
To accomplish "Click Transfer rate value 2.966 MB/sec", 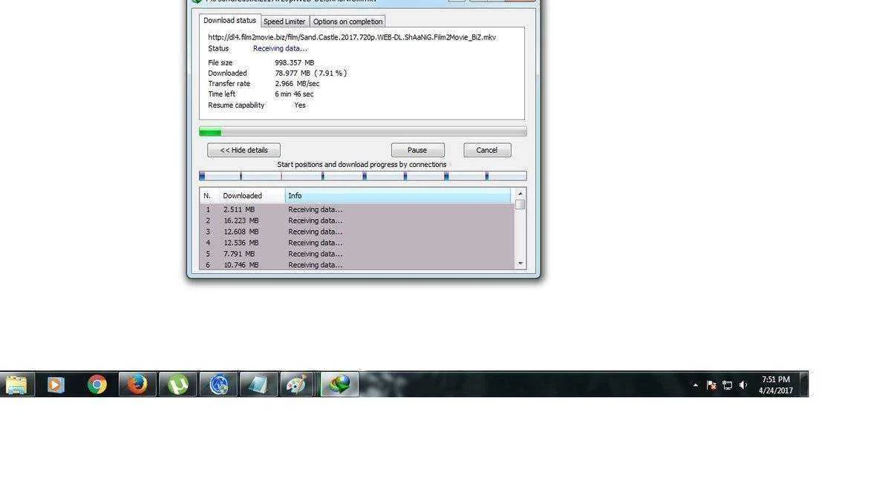I will tap(297, 84).
